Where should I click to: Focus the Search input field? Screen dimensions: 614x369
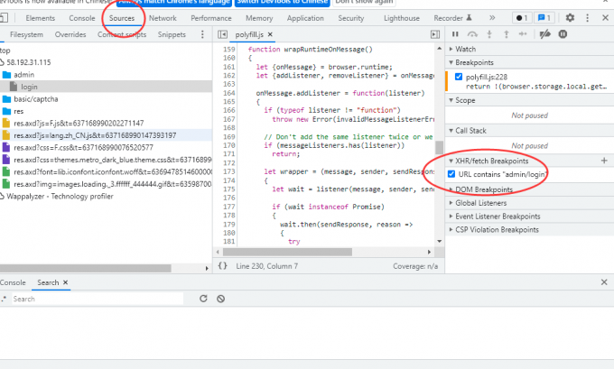point(98,299)
